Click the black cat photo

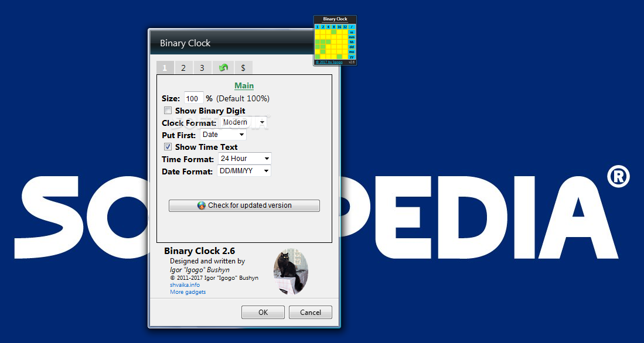(291, 272)
